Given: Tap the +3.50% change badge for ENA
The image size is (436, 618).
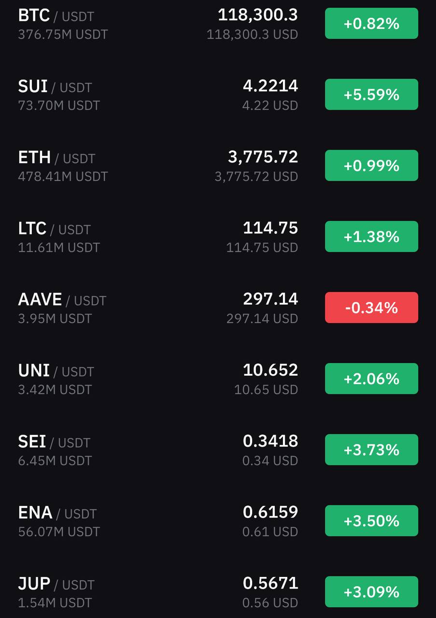Looking at the screenshot, I should (x=371, y=520).
